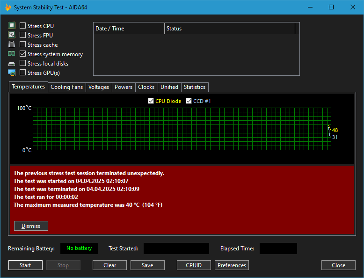This screenshot has width=364, height=278.
Task: Enable the Stress CPU checkbox
Action: pyautogui.click(x=23, y=26)
